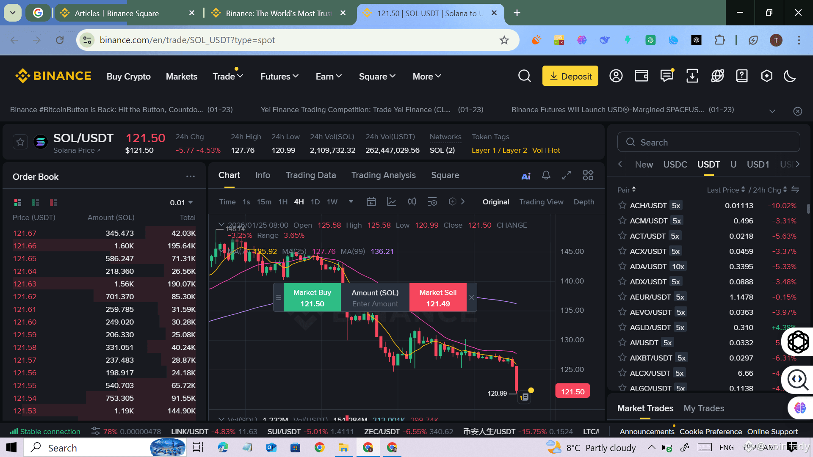
Task: Expand chart to fullscreen
Action: [567, 175]
